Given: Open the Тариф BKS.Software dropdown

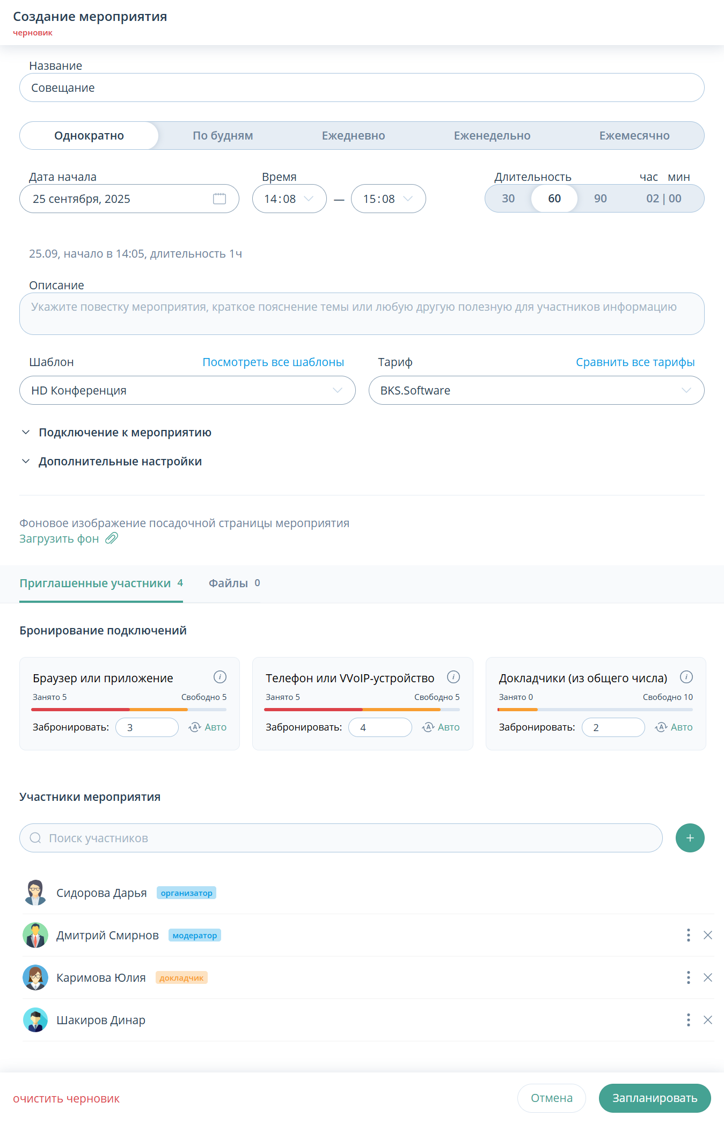Looking at the screenshot, I should click(x=536, y=390).
